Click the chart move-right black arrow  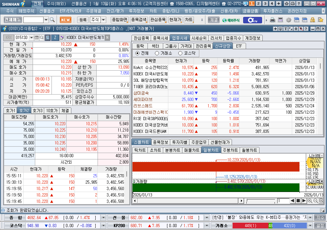[x=304, y=201]
